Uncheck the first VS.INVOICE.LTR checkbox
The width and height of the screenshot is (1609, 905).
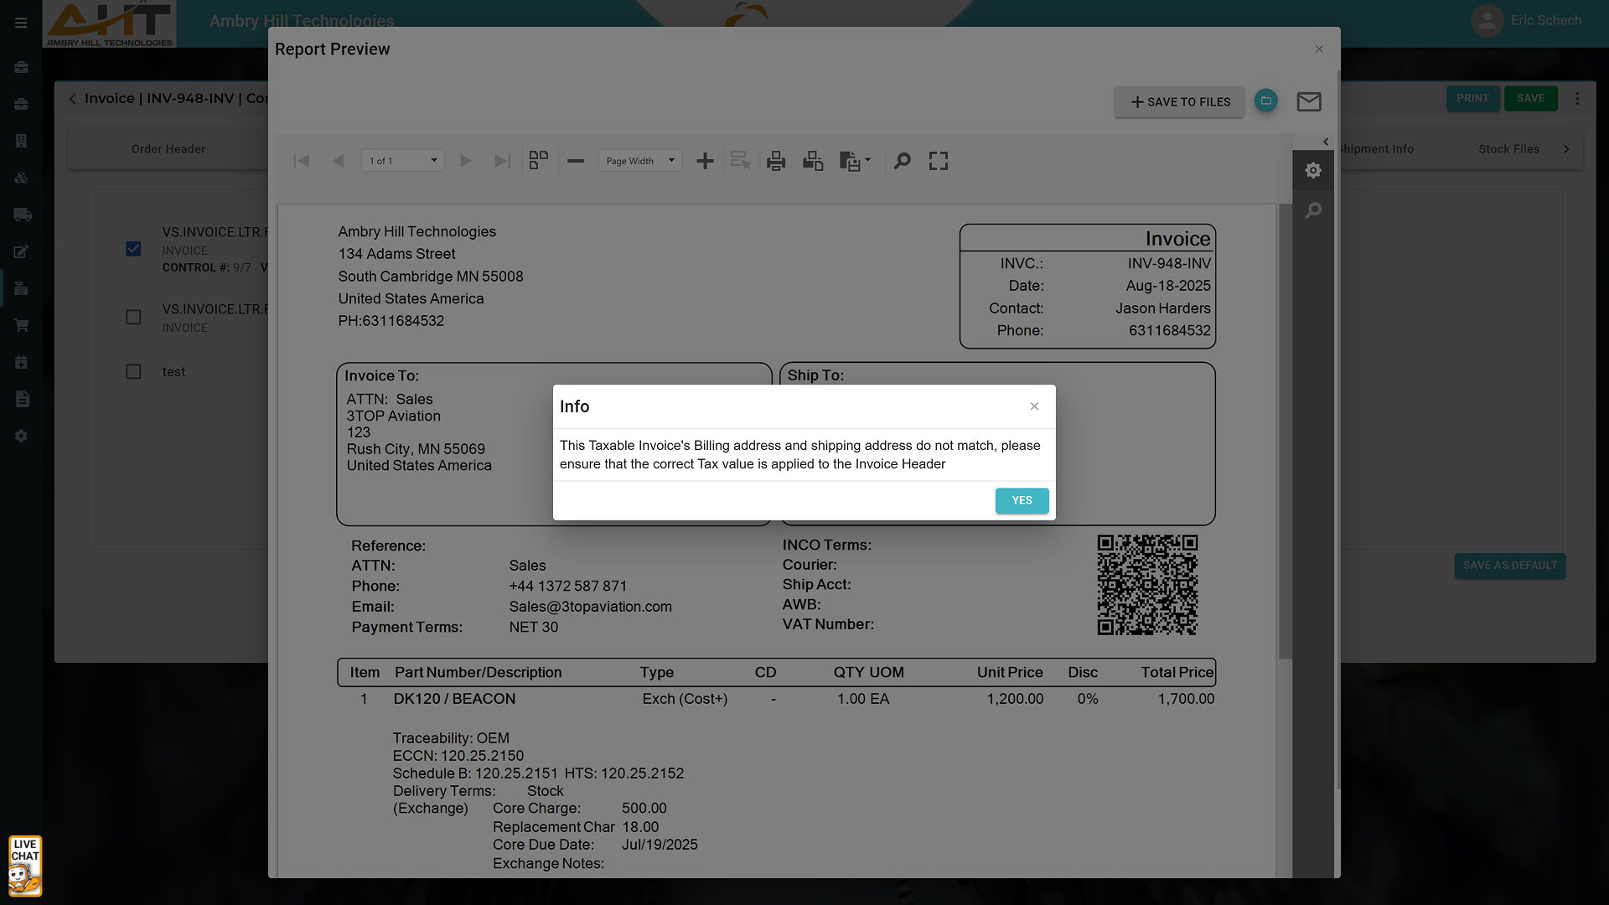(x=133, y=249)
